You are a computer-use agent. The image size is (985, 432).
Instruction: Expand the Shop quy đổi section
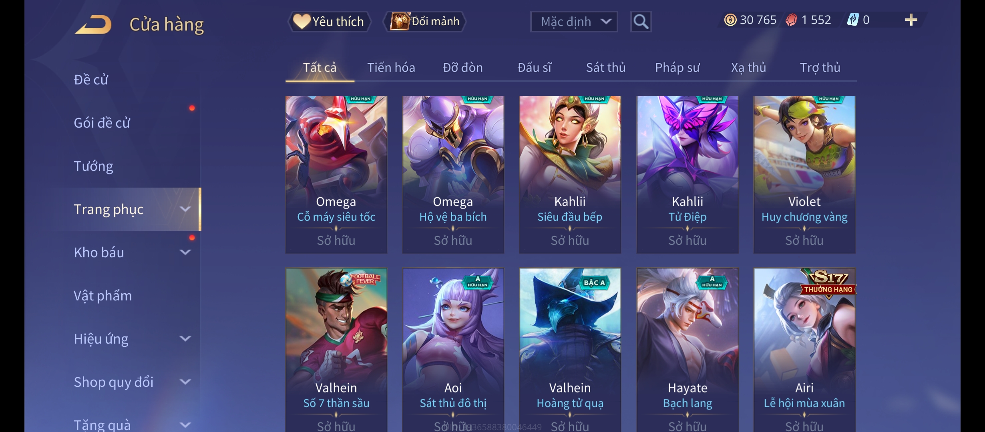(x=185, y=382)
